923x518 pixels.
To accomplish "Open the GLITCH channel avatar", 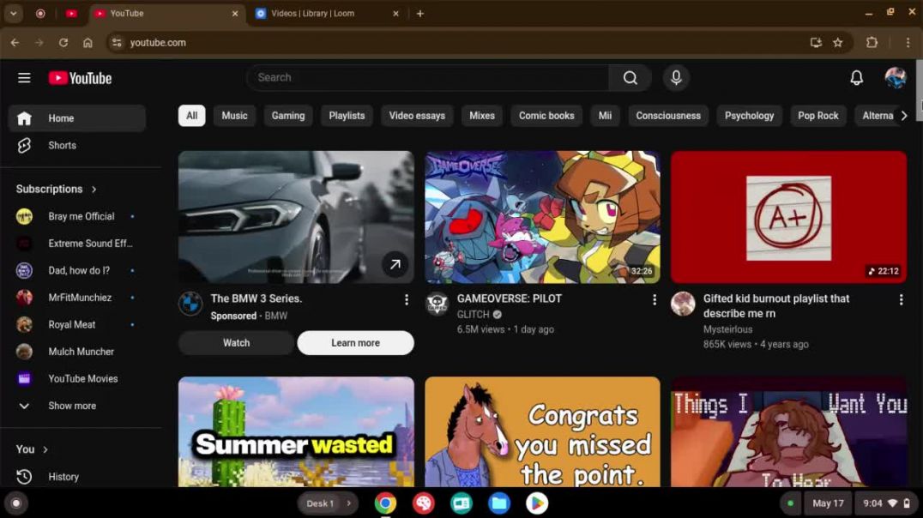I will 437,304.
